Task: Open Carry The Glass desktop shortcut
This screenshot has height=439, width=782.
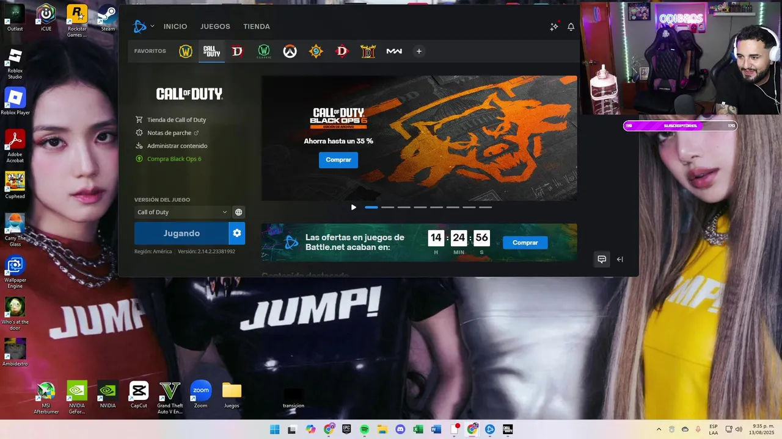Action: 15,230
